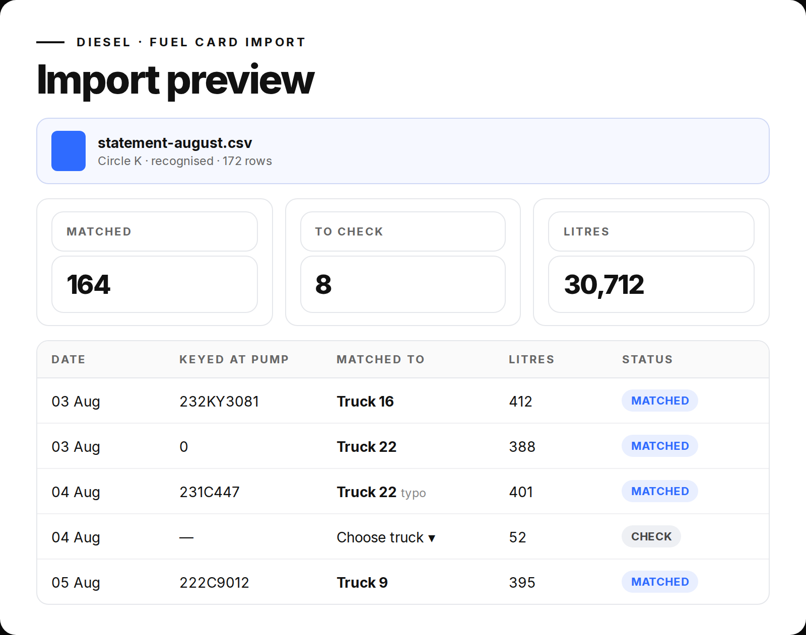Click the total litres value 30,712
Image resolution: width=806 pixels, height=635 pixels.
point(604,285)
